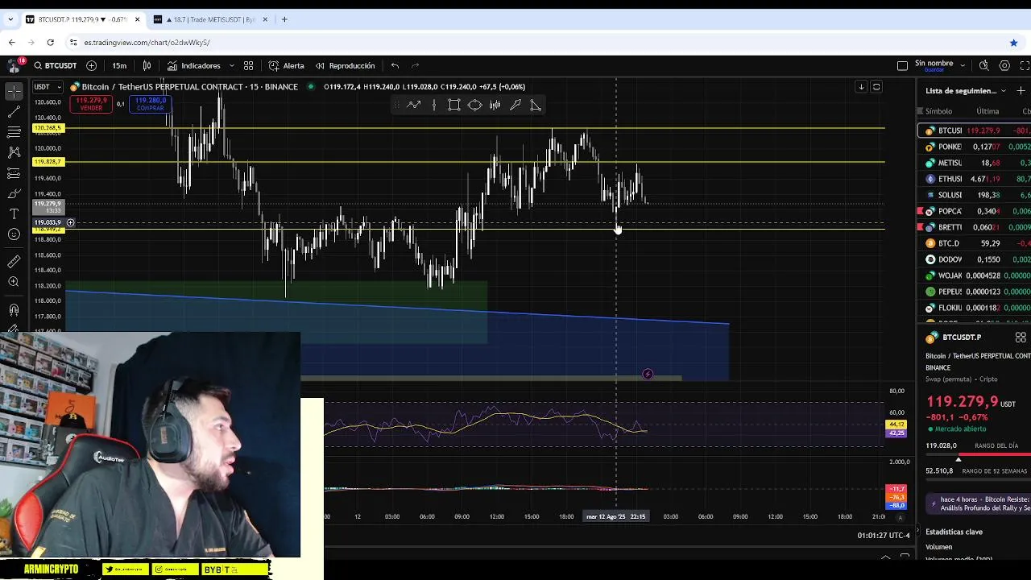Open chart settings hexagon icon
Viewport: 1031px width, 580px height.
pyautogui.click(x=1004, y=66)
